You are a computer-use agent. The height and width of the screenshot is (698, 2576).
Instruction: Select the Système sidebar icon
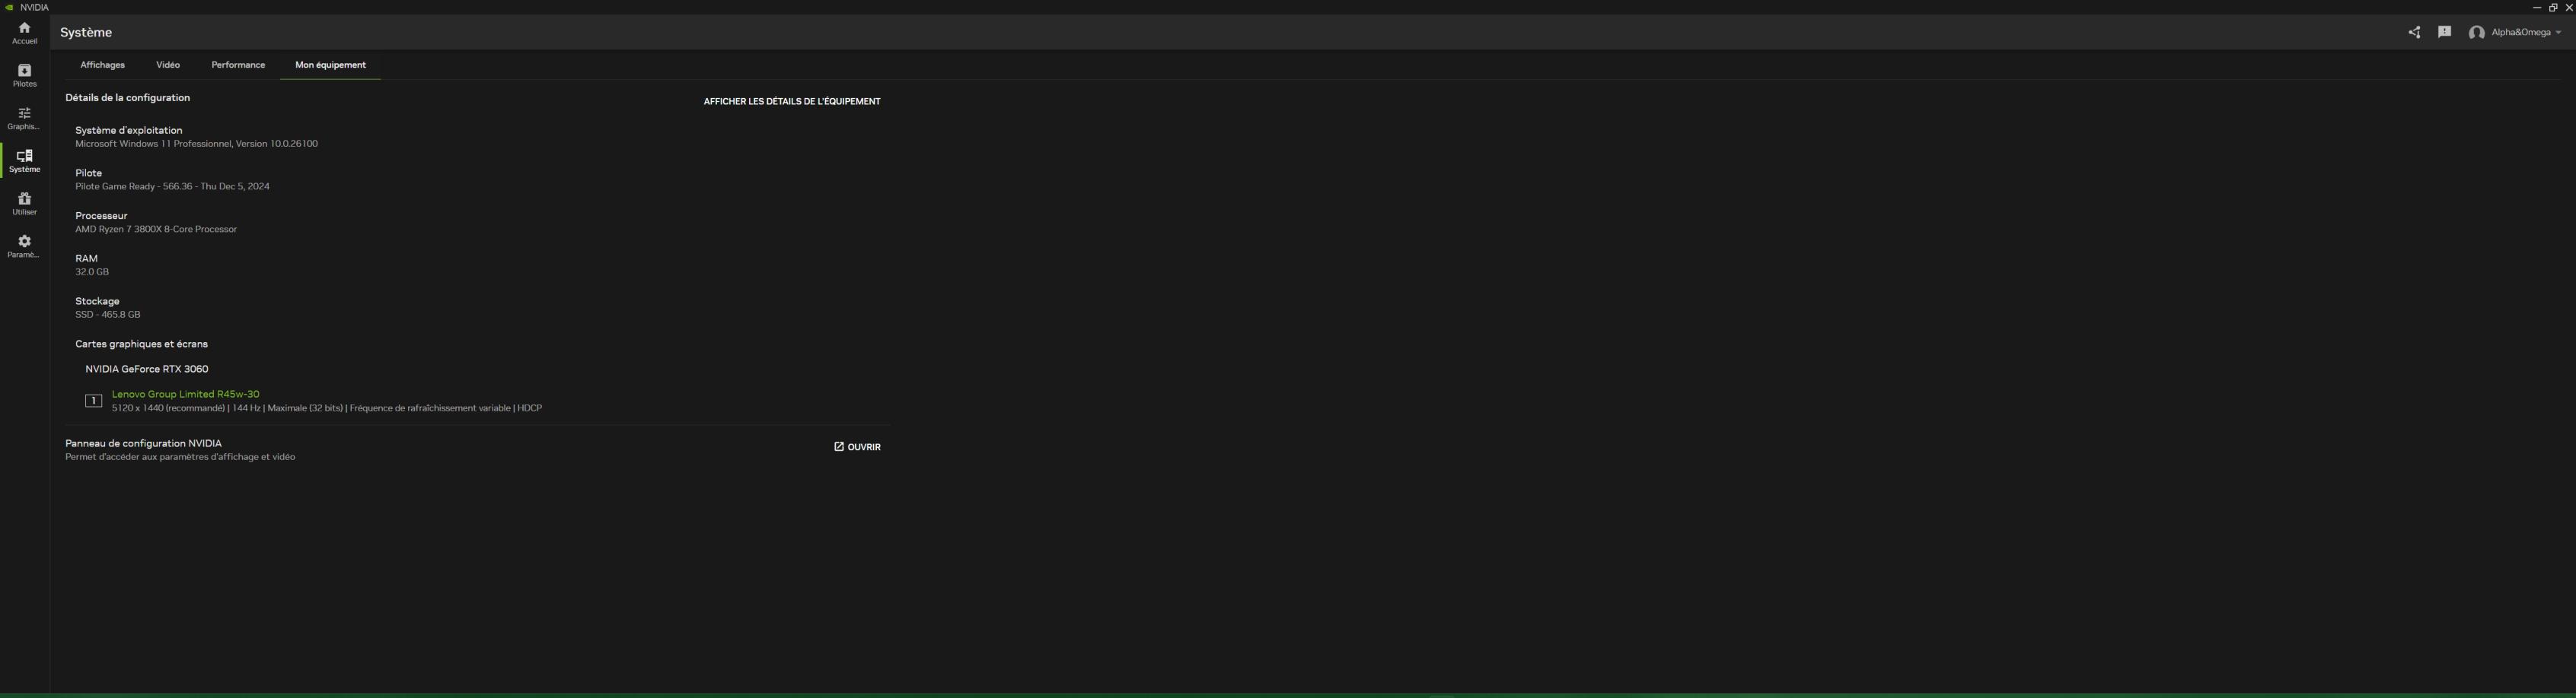click(24, 162)
